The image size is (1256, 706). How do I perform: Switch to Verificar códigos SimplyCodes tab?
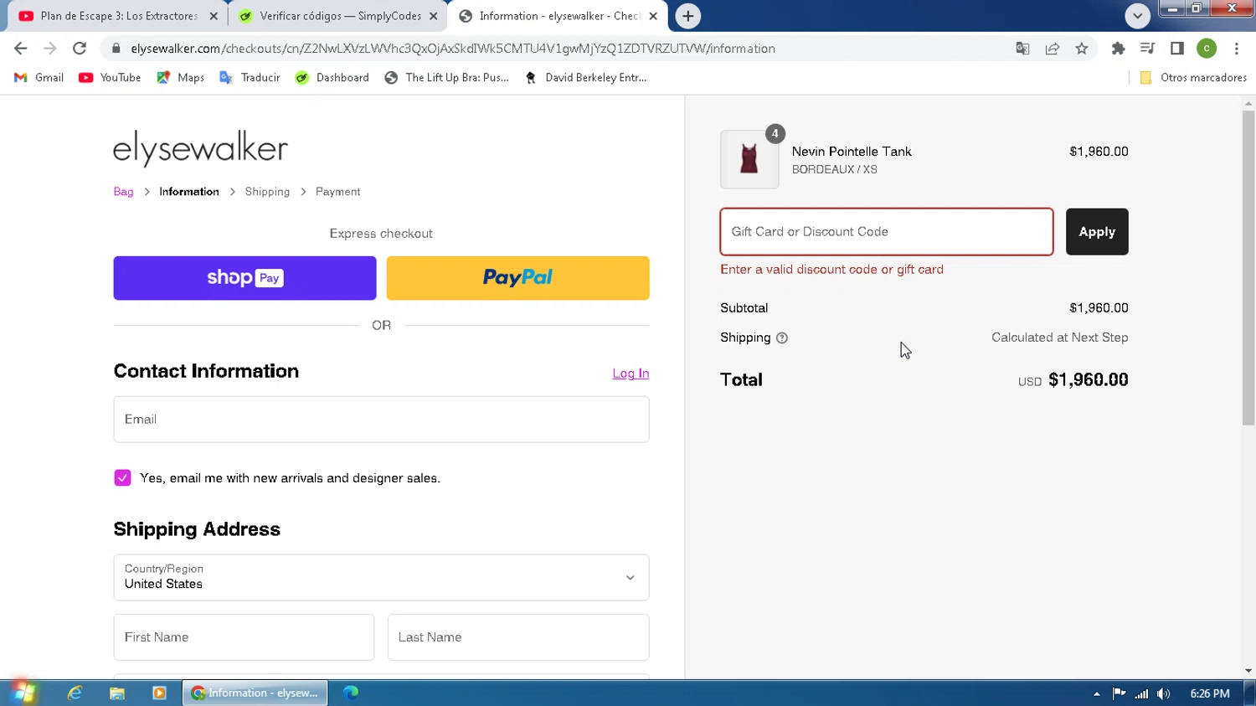(x=340, y=16)
